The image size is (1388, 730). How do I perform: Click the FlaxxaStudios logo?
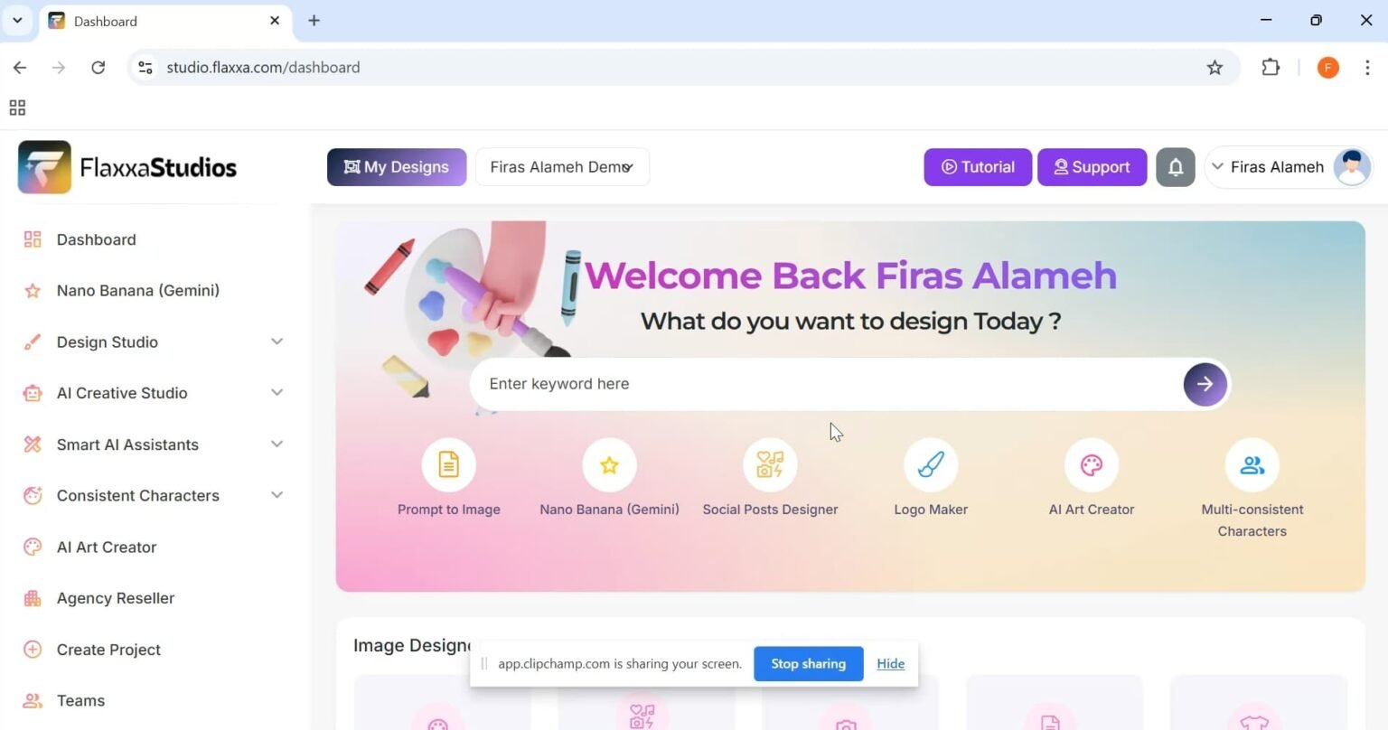pos(127,167)
